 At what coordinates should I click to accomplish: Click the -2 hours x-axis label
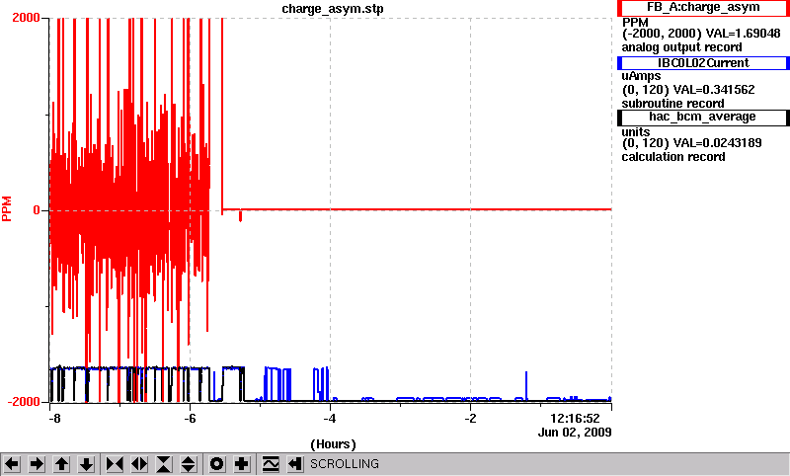pyautogui.click(x=470, y=419)
